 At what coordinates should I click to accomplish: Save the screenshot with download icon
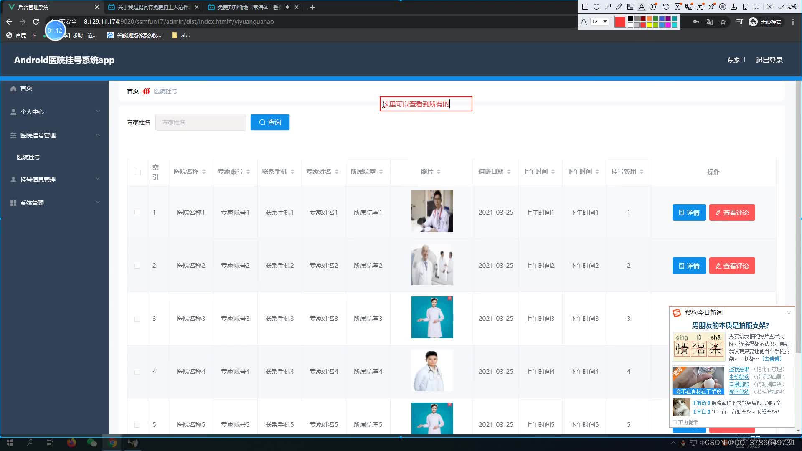click(x=734, y=7)
